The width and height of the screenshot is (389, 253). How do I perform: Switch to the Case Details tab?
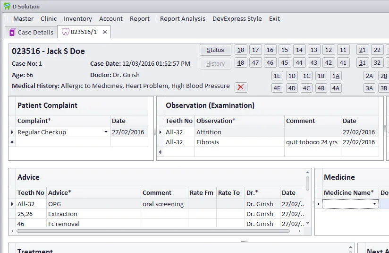pos(35,32)
